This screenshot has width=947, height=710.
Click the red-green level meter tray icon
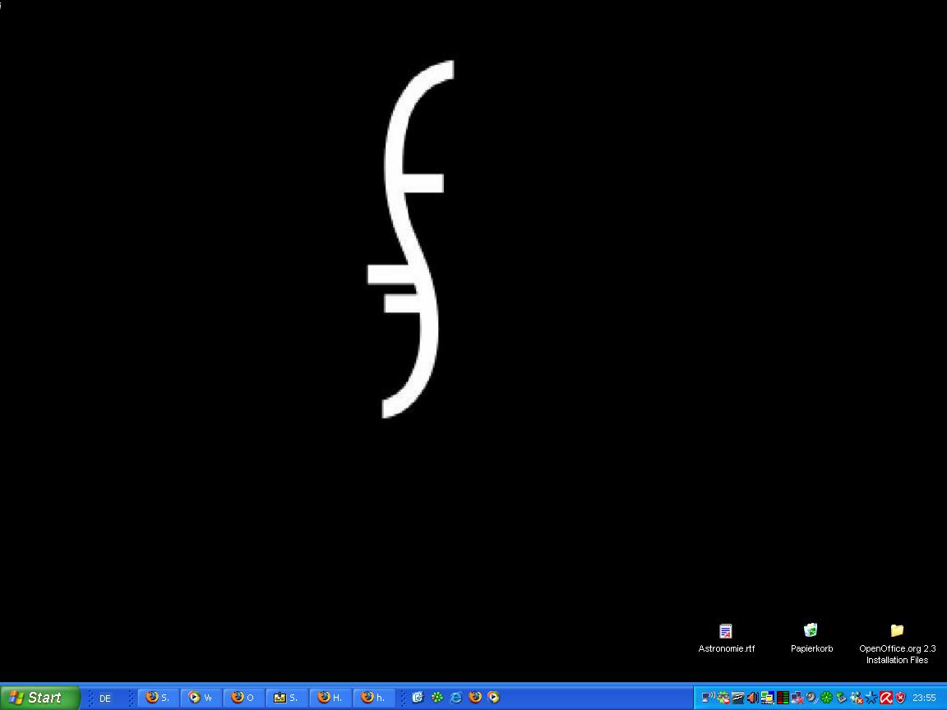tap(783, 698)
